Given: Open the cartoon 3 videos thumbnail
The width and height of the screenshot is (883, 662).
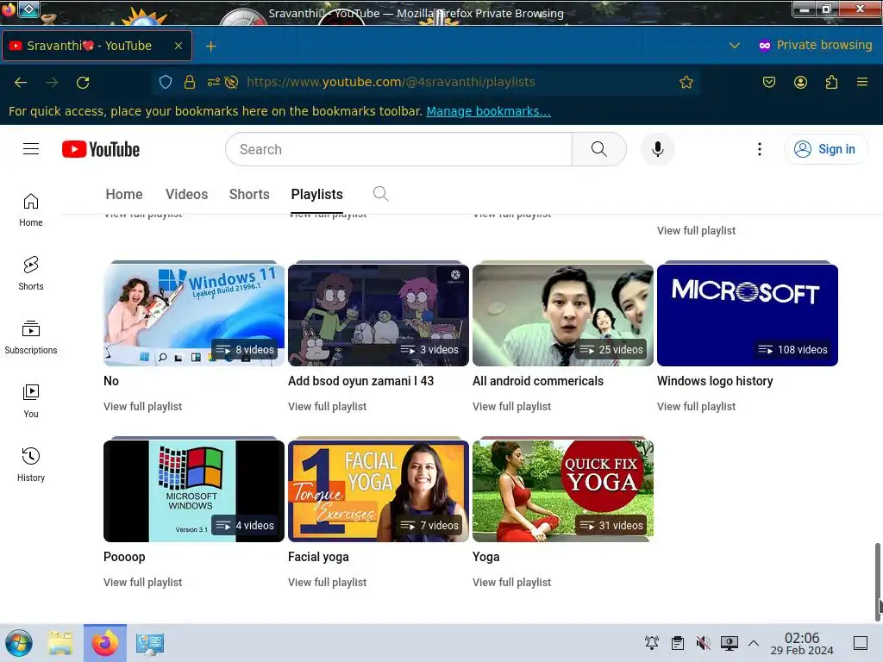Looking at the screenshot, I should coord(379,315).
